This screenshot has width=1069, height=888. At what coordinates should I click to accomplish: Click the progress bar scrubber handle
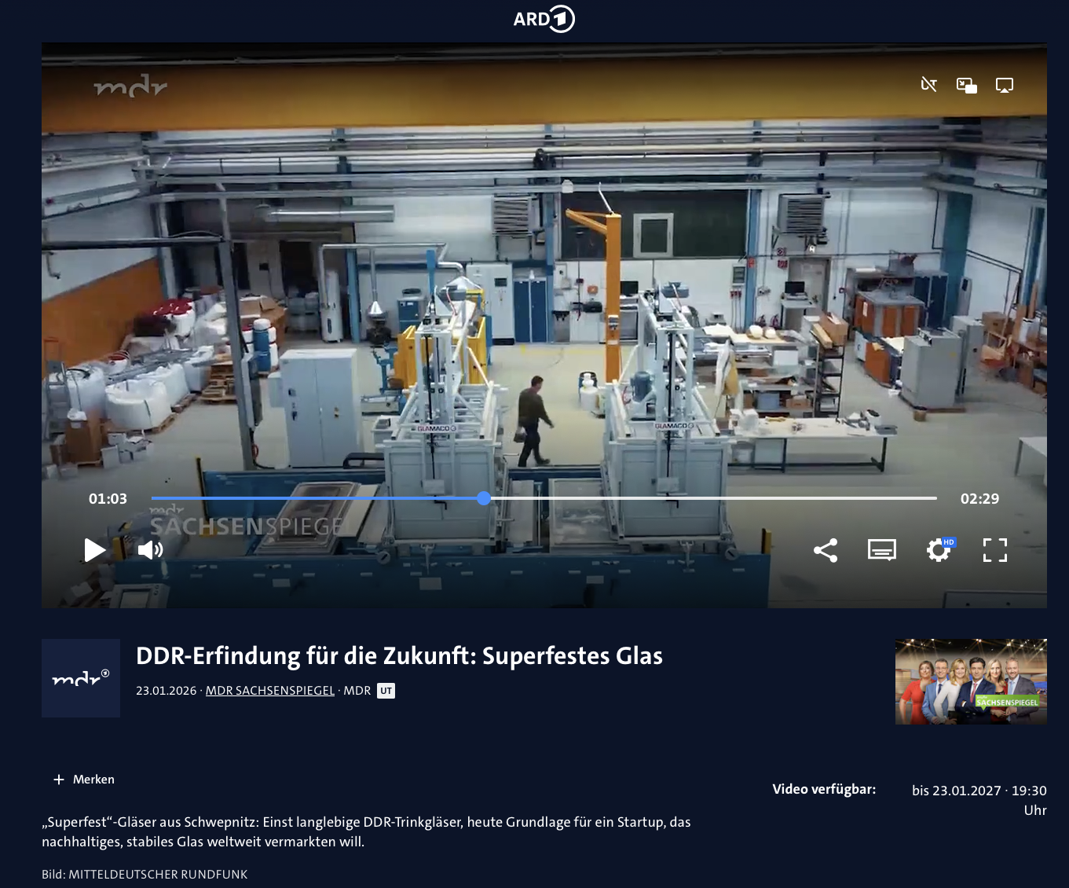coord(484,498)
